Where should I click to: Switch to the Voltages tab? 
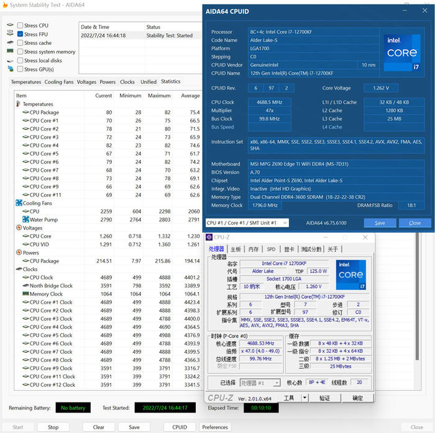pos(86,82)
